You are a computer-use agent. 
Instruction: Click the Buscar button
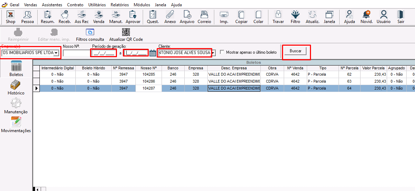pos(295,51)
